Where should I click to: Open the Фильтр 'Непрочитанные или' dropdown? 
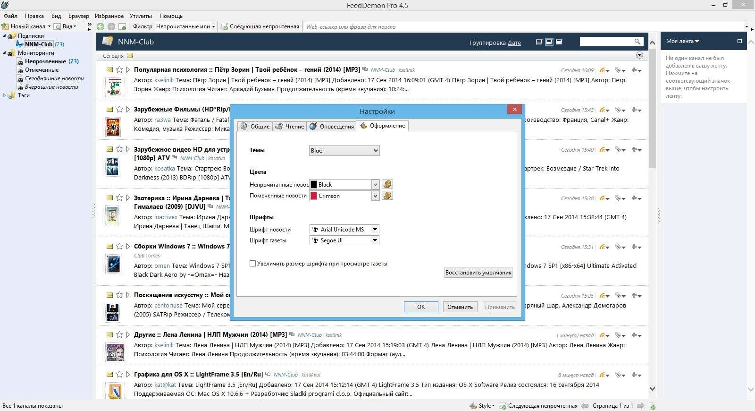pyautogui.click(x=185, y=26)
